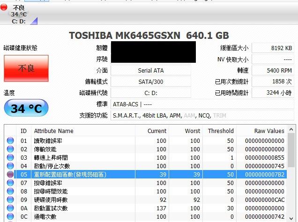Click raw value 000000000CAC

(265, 200)
